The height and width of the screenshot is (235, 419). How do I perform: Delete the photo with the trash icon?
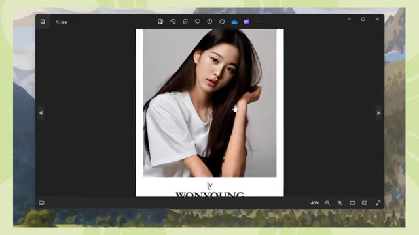coord(185,22)
